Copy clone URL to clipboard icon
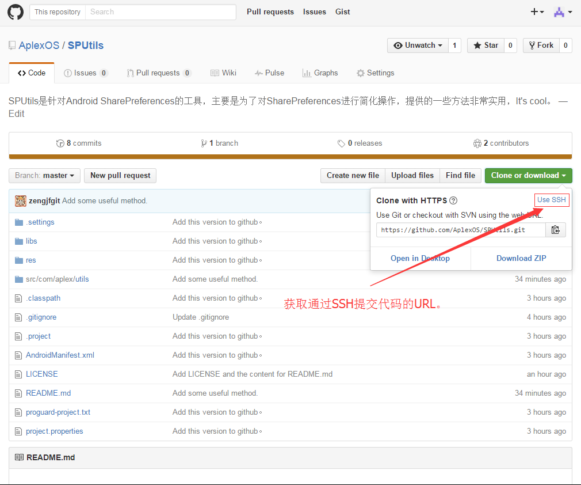Screen dimensions: 581x485 coord(556,230)
